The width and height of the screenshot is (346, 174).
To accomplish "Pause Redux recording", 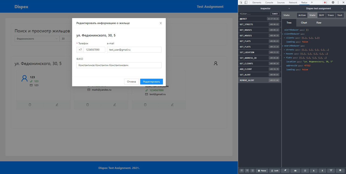I will tap(262, 171).
